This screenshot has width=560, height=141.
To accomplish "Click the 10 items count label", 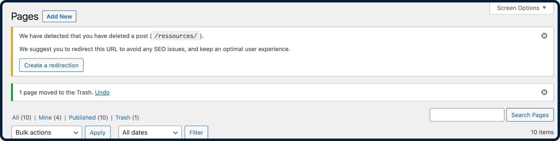I will click(x=542, y=132).
